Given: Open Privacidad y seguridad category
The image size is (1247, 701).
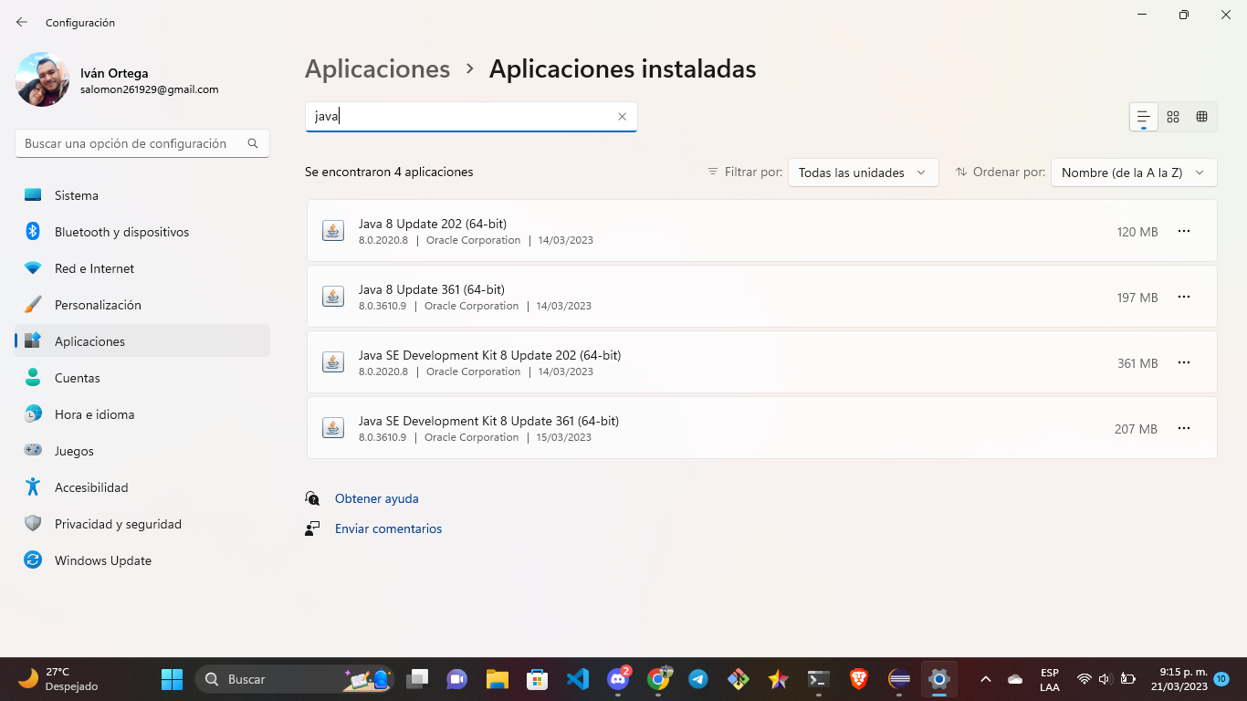Looking at the screenshot, I should pyautogui.click(x=142, y=524).
